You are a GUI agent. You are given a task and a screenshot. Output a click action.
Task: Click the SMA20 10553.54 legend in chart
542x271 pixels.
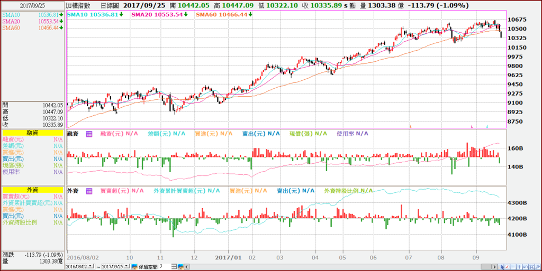(x=159, y=14)
